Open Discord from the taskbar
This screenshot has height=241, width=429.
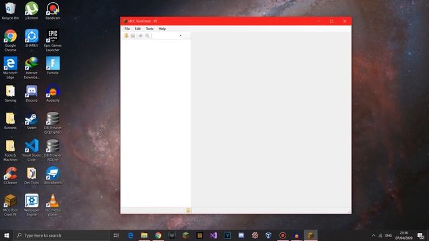coord(241,235)
